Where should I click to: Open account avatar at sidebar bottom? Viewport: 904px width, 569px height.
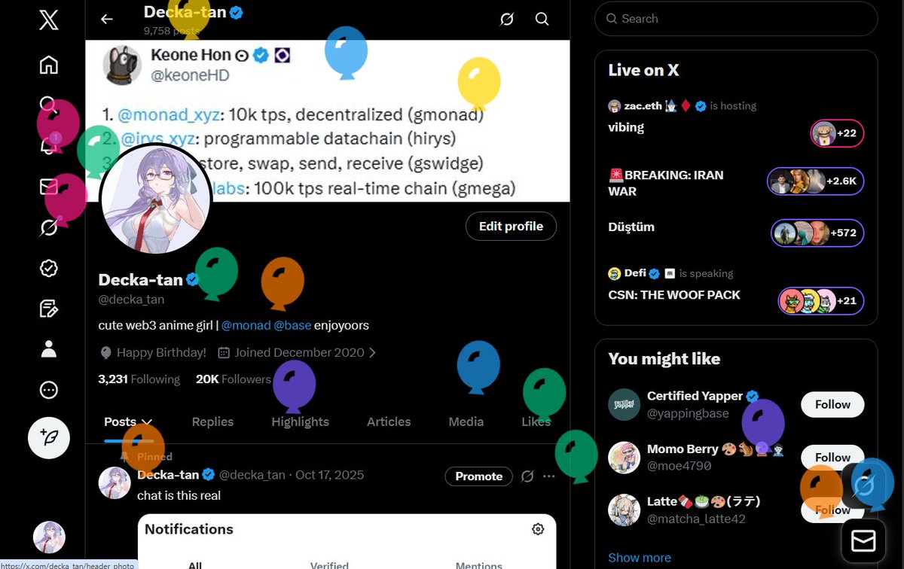pyautogui.click(x=49, y=537)
